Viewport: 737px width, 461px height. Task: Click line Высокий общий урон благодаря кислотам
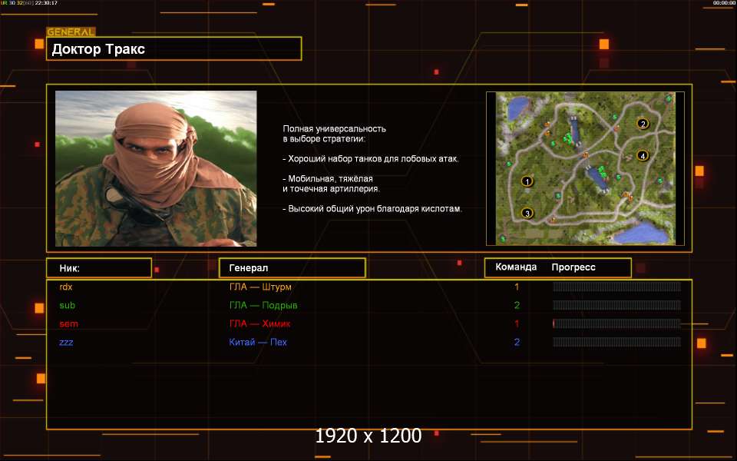(x=372, y=209)
